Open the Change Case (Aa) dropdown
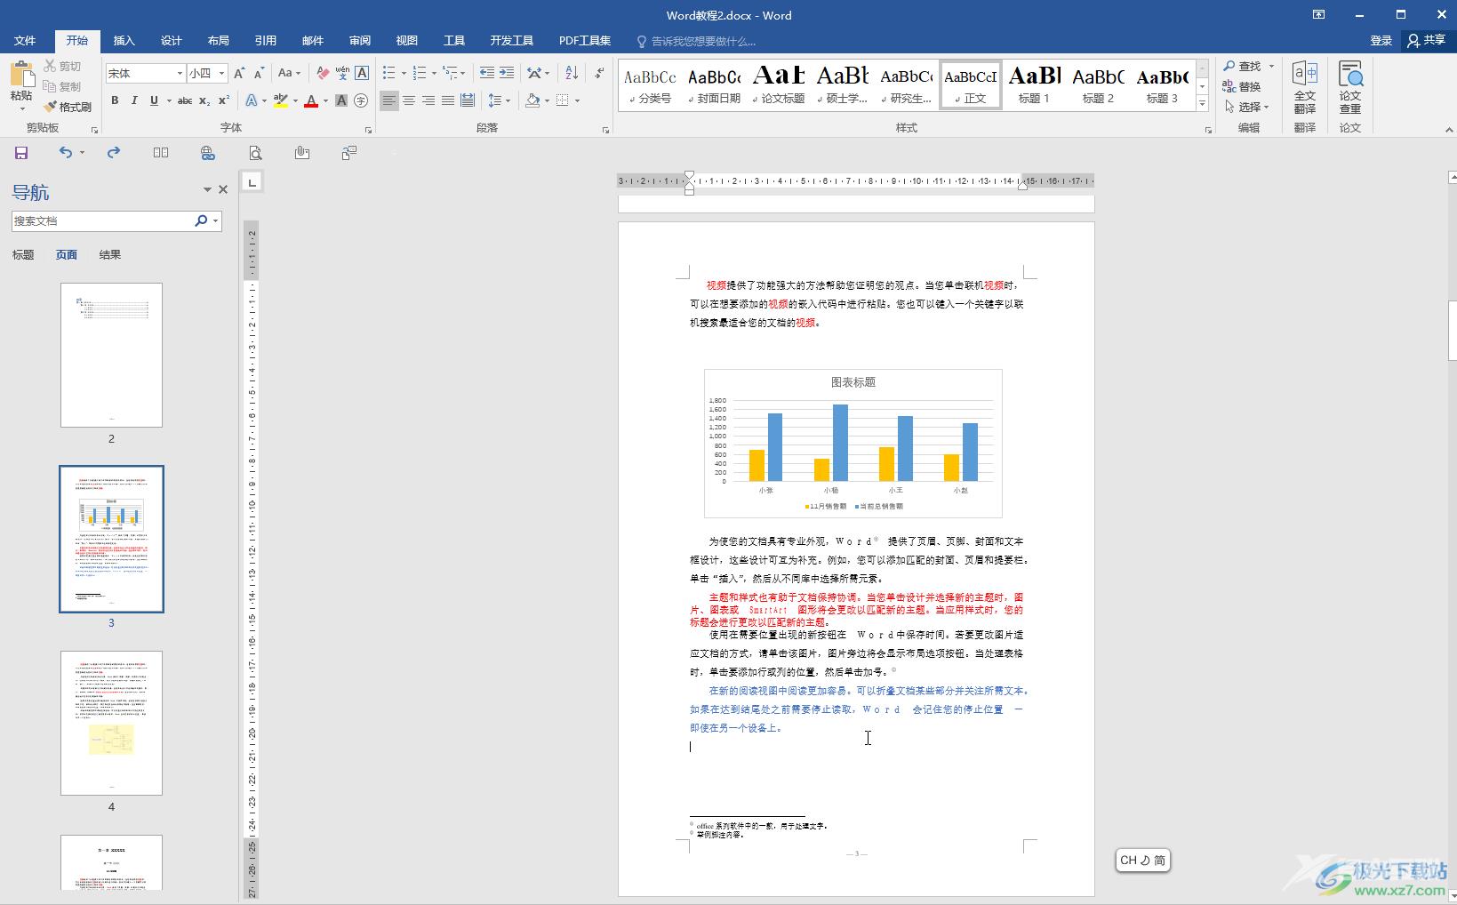Viewport: 1457px width, 905px height. (x=289, y=73)
